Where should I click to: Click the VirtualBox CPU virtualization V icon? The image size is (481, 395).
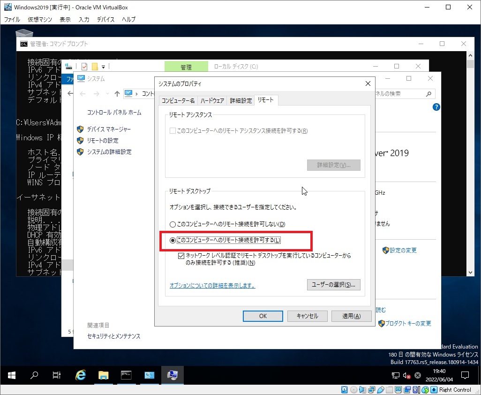click(416, 390)
